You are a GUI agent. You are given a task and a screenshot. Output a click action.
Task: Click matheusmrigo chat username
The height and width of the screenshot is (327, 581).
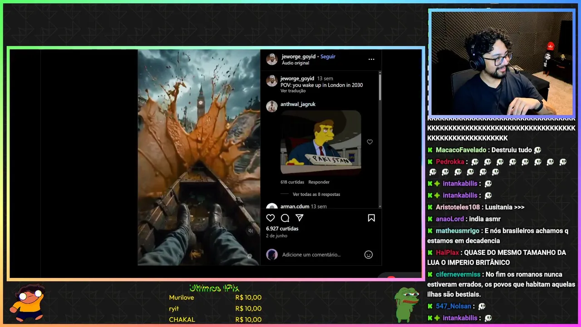pos(458,231)
